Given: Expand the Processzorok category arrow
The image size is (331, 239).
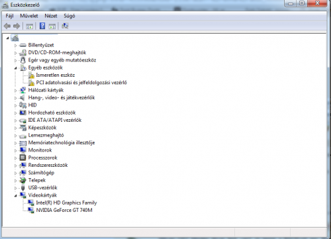Looking at the screenshot, I should 15,158.
